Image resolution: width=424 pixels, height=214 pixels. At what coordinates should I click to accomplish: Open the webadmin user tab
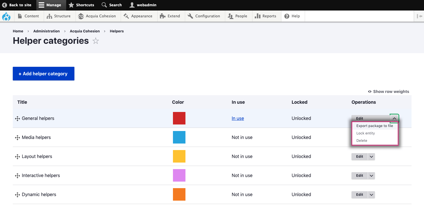(143, 5)
